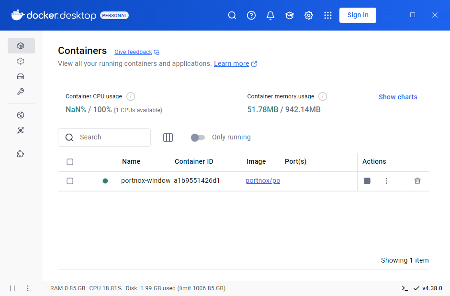Click the PERSONAL plan badge
Screen dimensions: 450x296
[114, 15]
